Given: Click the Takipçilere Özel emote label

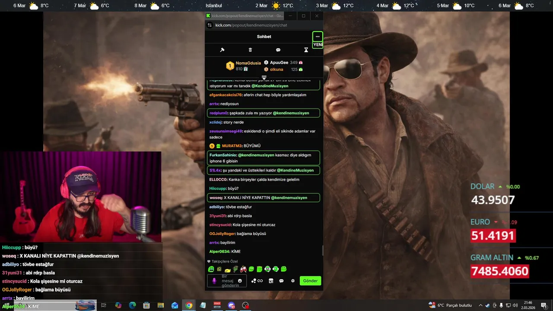Looking at the screenshot, I should 225,261.
